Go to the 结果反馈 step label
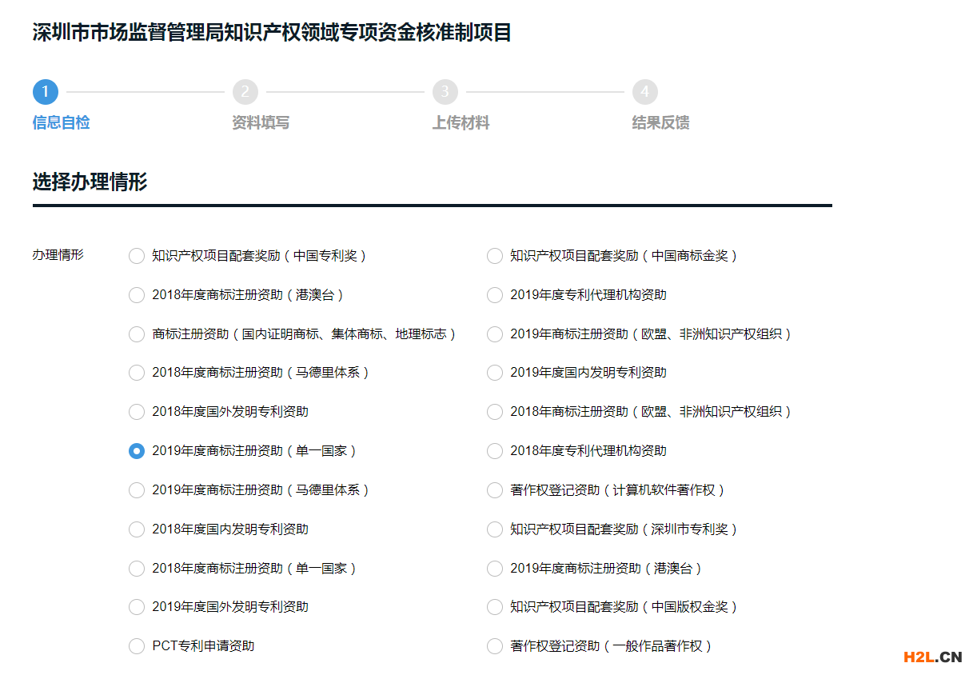The height and width of the screenshot is (675, 973). coord(660,123)
